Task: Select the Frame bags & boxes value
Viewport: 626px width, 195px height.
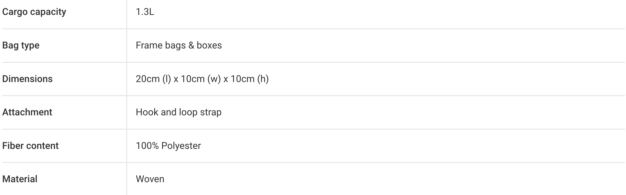Action: (179, 46)
